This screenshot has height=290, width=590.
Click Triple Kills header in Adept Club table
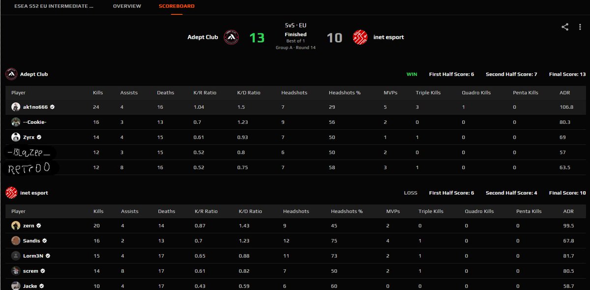(428, 92)
